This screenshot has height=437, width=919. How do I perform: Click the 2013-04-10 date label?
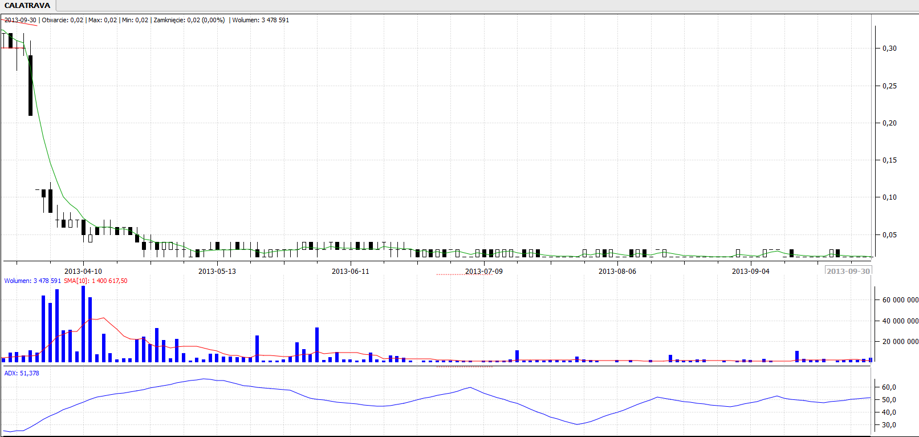[83, 272]
